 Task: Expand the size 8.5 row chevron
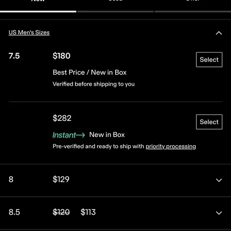pyautogui.click(x=219, y=213)
